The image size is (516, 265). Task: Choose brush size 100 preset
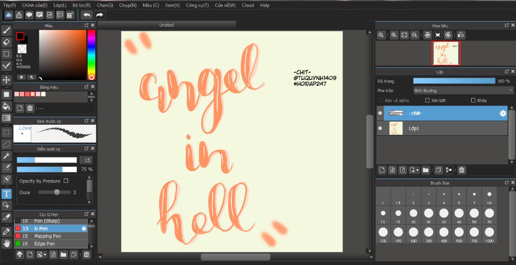[x=383, y=234]
